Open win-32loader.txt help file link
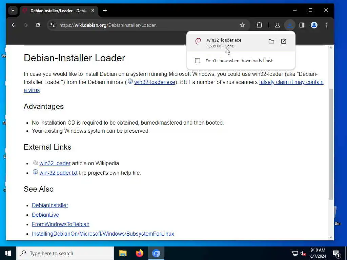 coord(58,173)
